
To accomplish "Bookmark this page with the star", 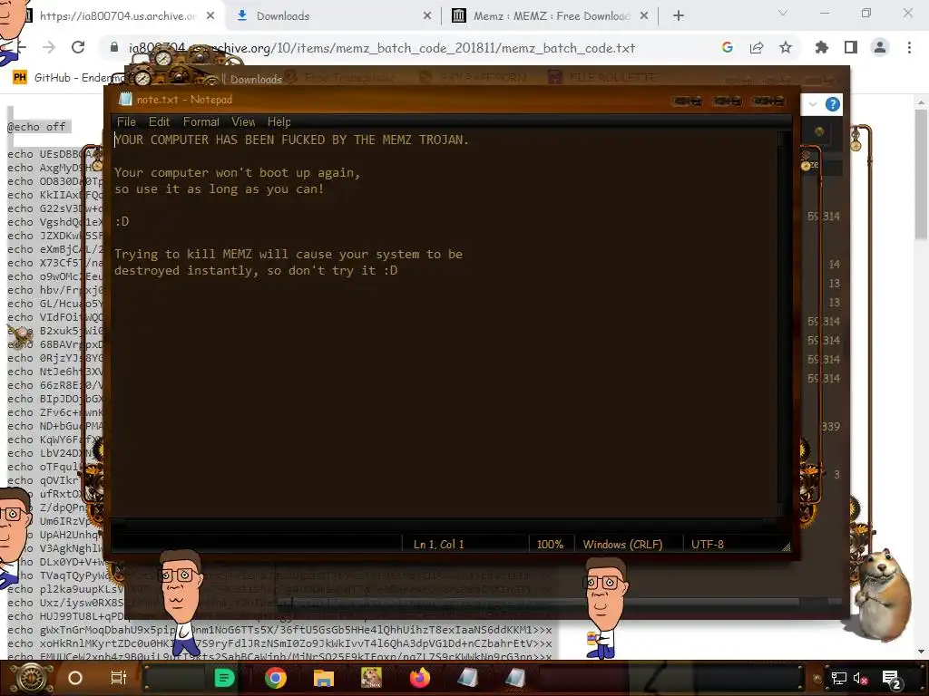I will (786, 47).
